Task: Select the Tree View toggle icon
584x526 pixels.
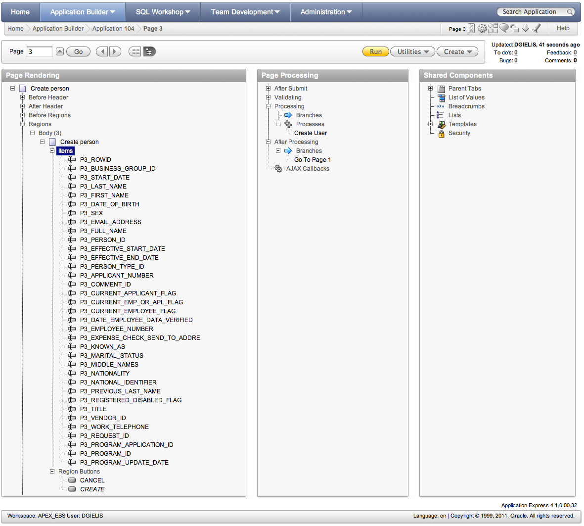Action: pos(149,51)
